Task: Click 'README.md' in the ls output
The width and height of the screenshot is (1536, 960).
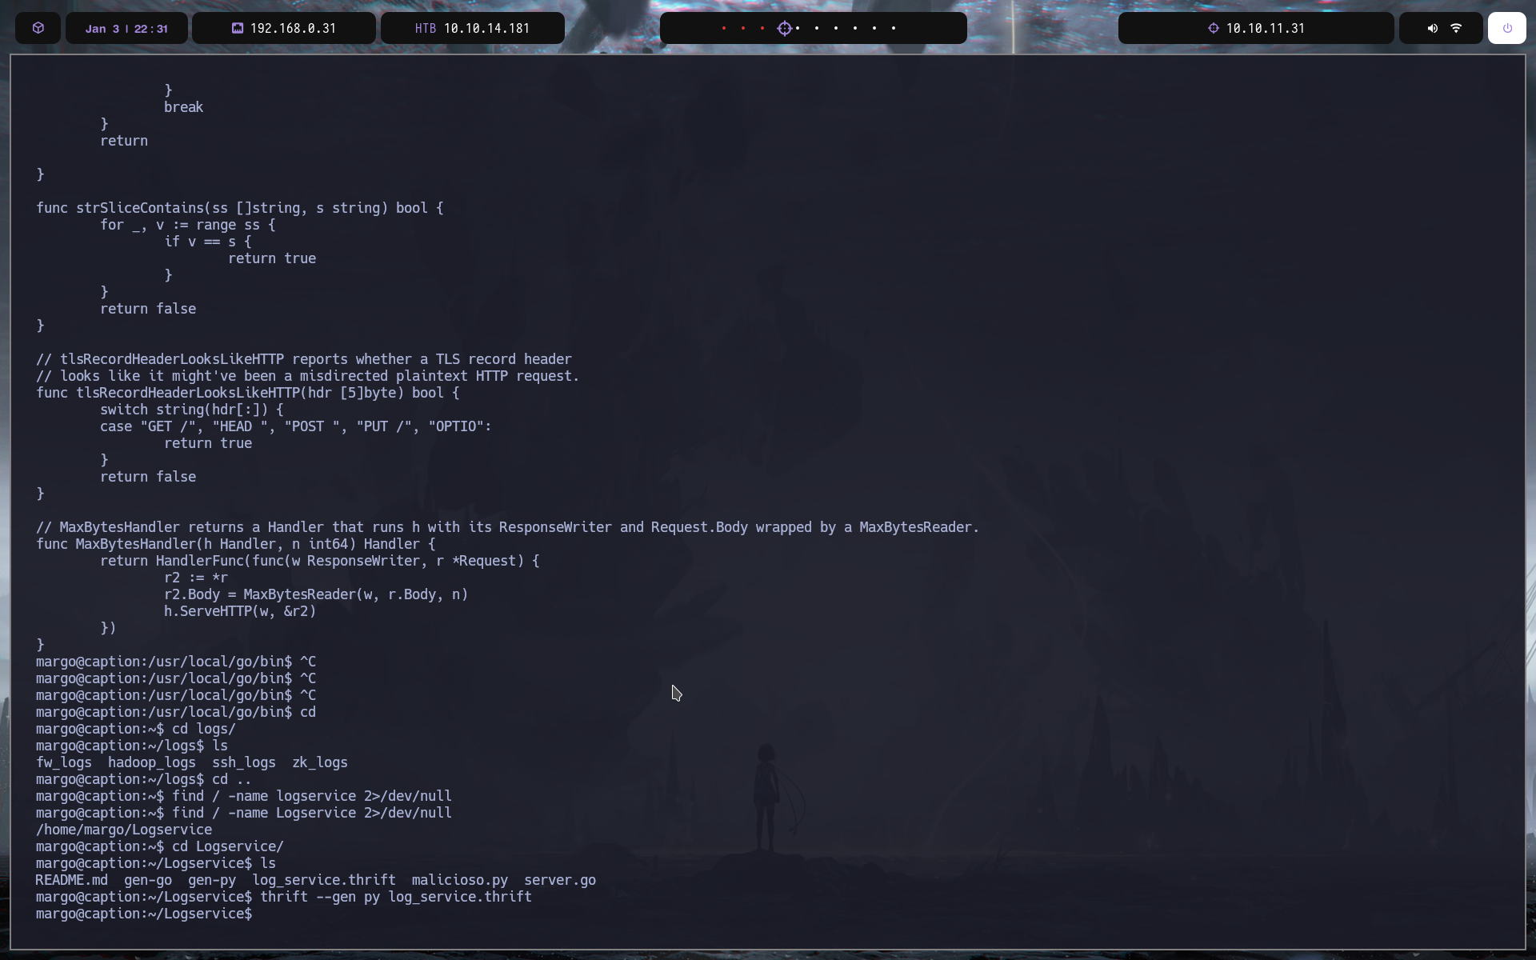Action: [71, 880]
